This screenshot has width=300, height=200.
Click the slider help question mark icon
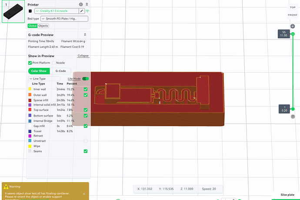(293, 117)
